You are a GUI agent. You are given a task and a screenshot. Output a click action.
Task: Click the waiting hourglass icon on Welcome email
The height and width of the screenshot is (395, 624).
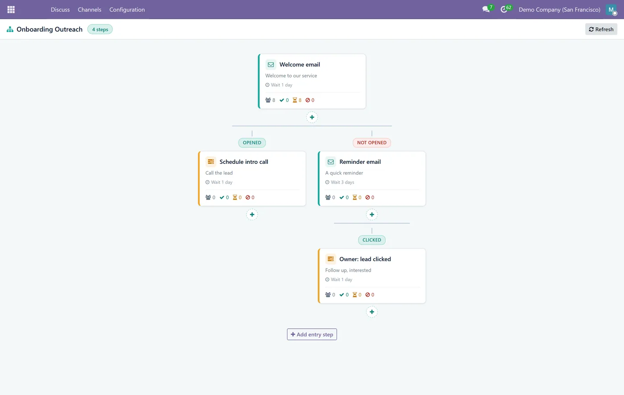(x=295, y=100)
